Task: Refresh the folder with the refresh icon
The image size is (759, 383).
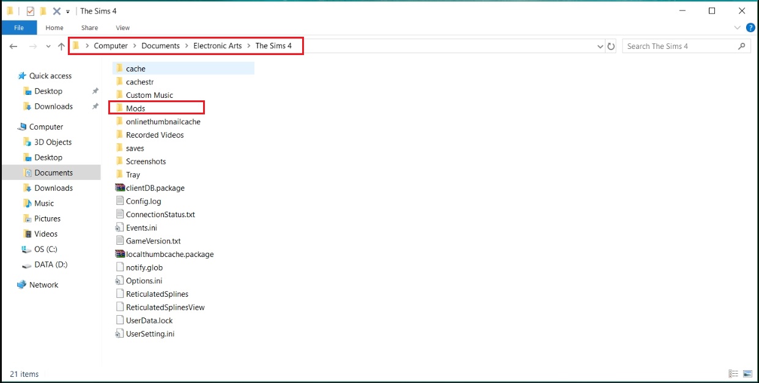Action: (x=610, y=46)
